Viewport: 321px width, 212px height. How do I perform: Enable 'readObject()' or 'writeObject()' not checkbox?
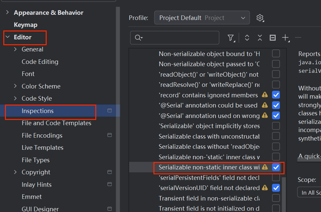point(276,74)
